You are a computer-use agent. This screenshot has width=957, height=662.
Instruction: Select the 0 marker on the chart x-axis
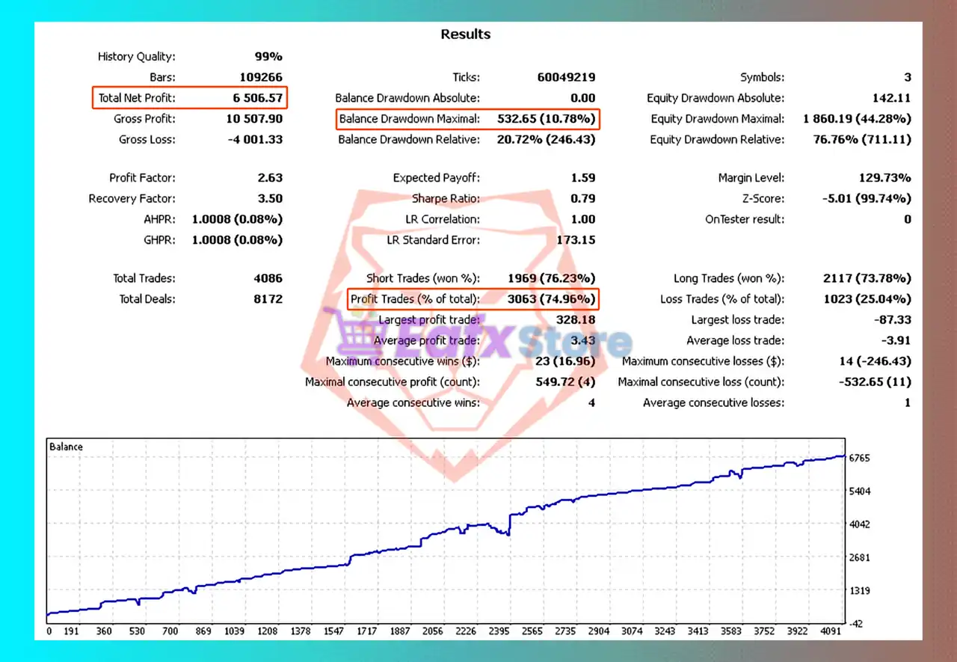pos(49,631)
